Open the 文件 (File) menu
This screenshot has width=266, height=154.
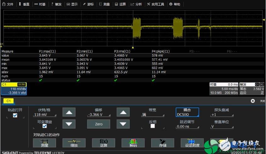8,4
